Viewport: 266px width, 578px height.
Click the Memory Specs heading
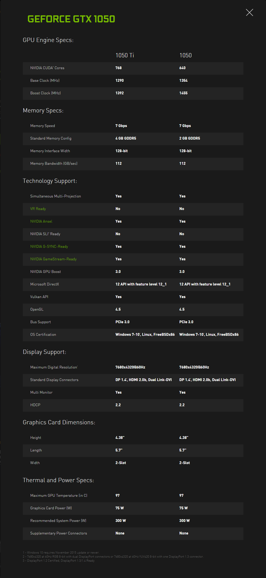[x=43, y=111]
